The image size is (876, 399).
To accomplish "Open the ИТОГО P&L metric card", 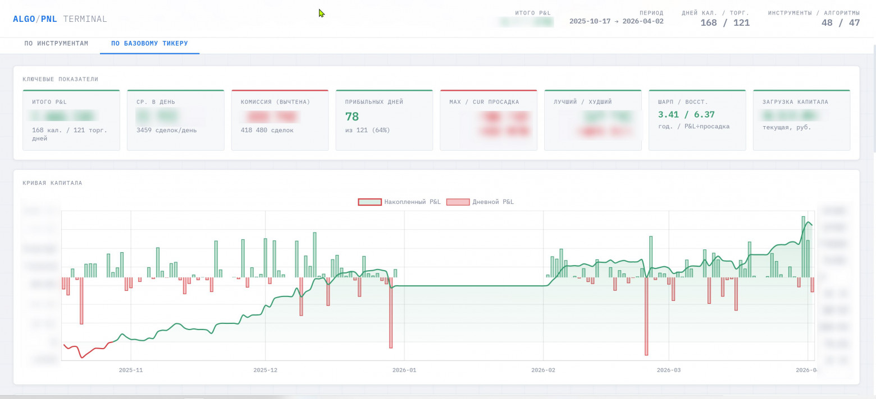I will (x=71, y=120).
